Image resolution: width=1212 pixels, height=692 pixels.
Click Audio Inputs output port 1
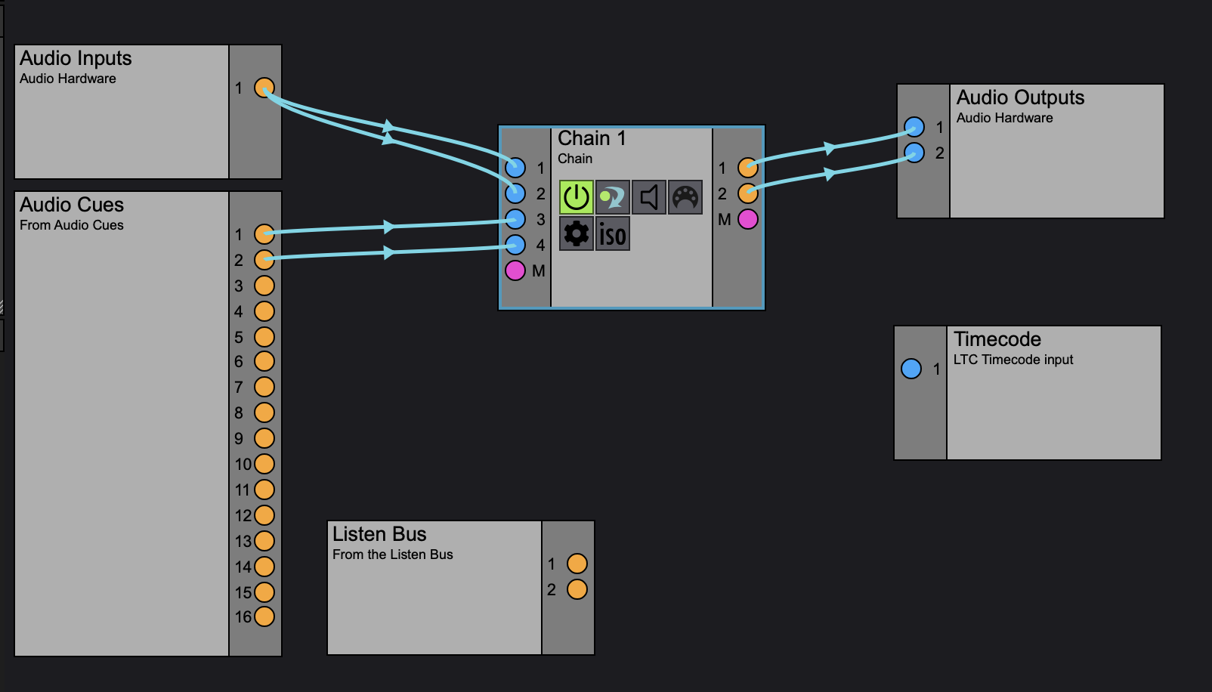coord(264,88)
